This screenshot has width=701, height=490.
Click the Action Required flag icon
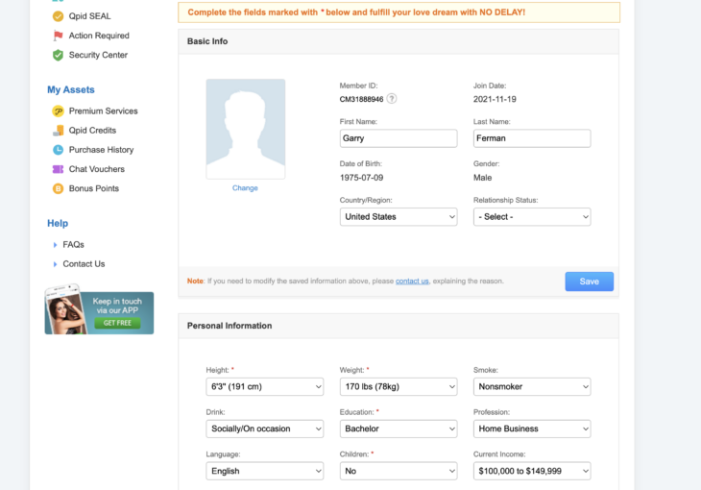point(59,36)
